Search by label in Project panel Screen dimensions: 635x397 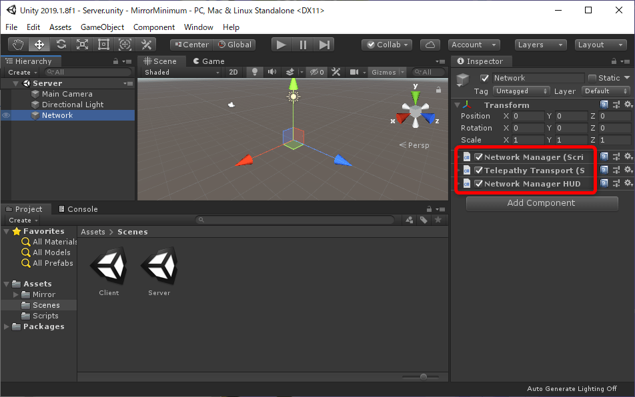(424, 220)
